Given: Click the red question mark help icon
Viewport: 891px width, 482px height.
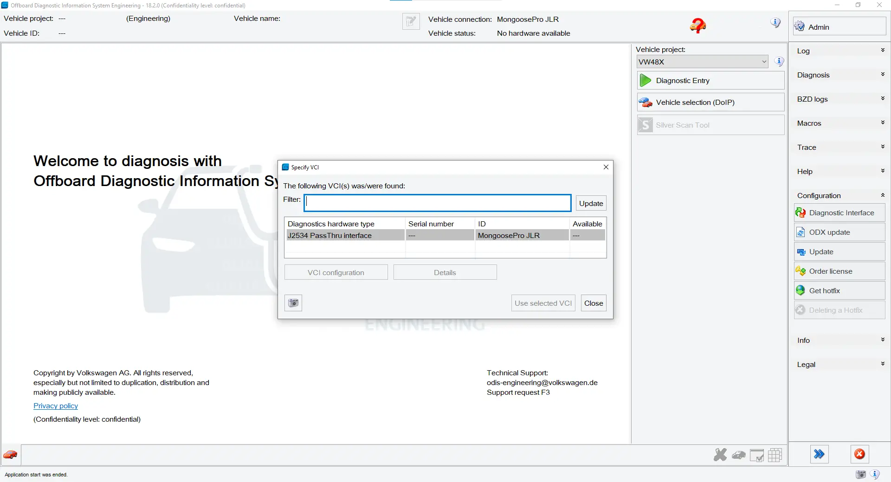Looking at the screenshot, I should tap(697, 26).
